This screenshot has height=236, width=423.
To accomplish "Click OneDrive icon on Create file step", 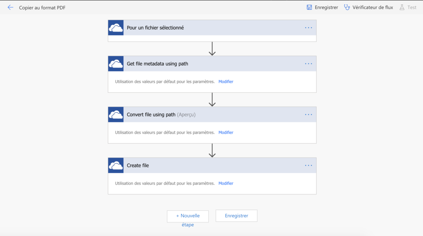I will (116, 165).
